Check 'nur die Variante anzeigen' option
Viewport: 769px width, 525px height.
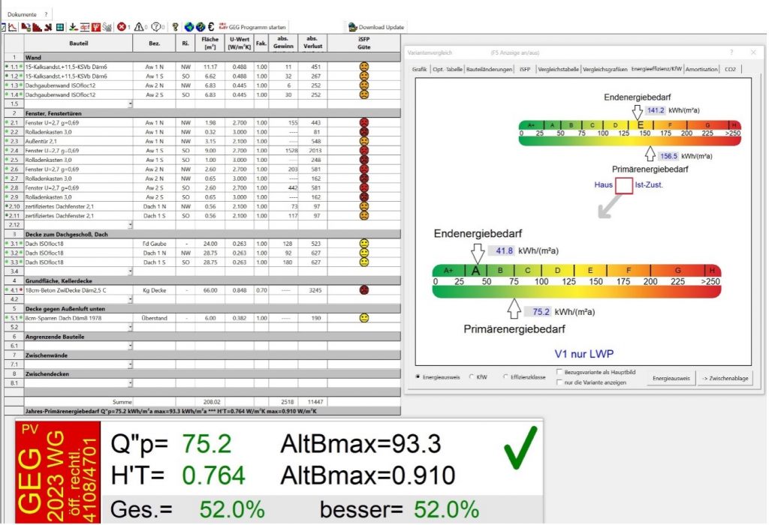[x=559, y=382]
